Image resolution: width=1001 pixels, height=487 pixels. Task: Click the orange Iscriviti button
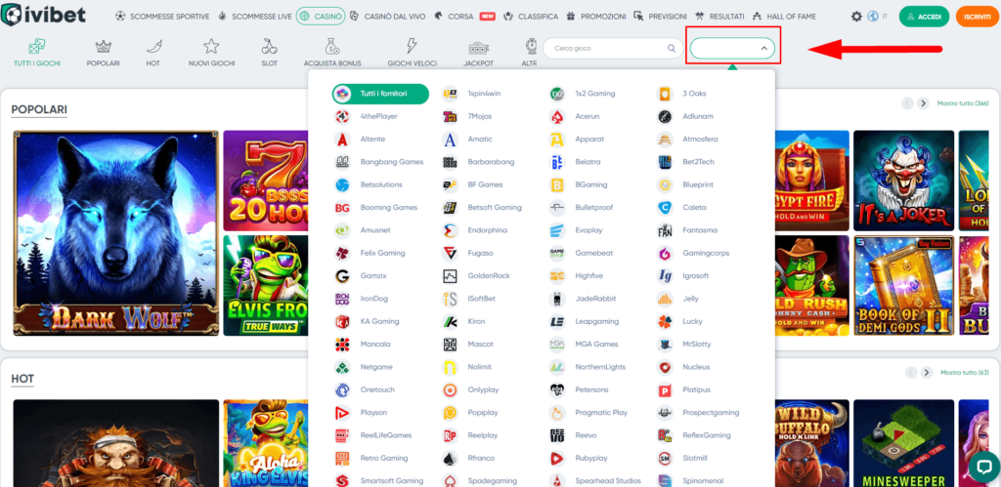pyautogui.click(x=976, y=17)
